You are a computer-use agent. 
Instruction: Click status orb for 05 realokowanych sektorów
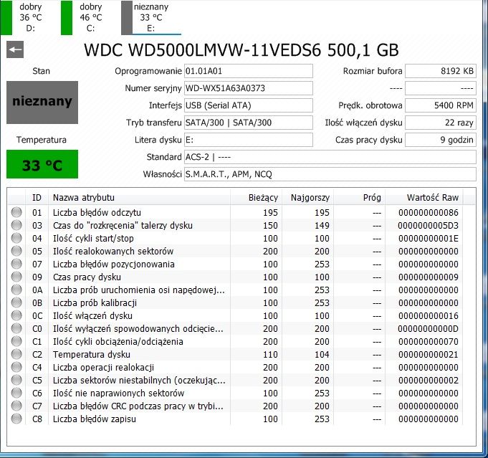(16, 251)
